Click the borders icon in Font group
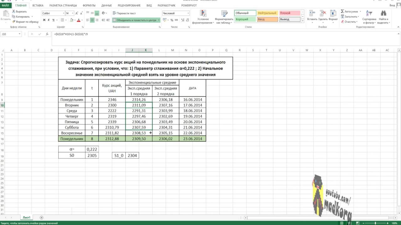The width and height of the screenshot is (401, 225). pyautogui.click(x=63, y=20)
